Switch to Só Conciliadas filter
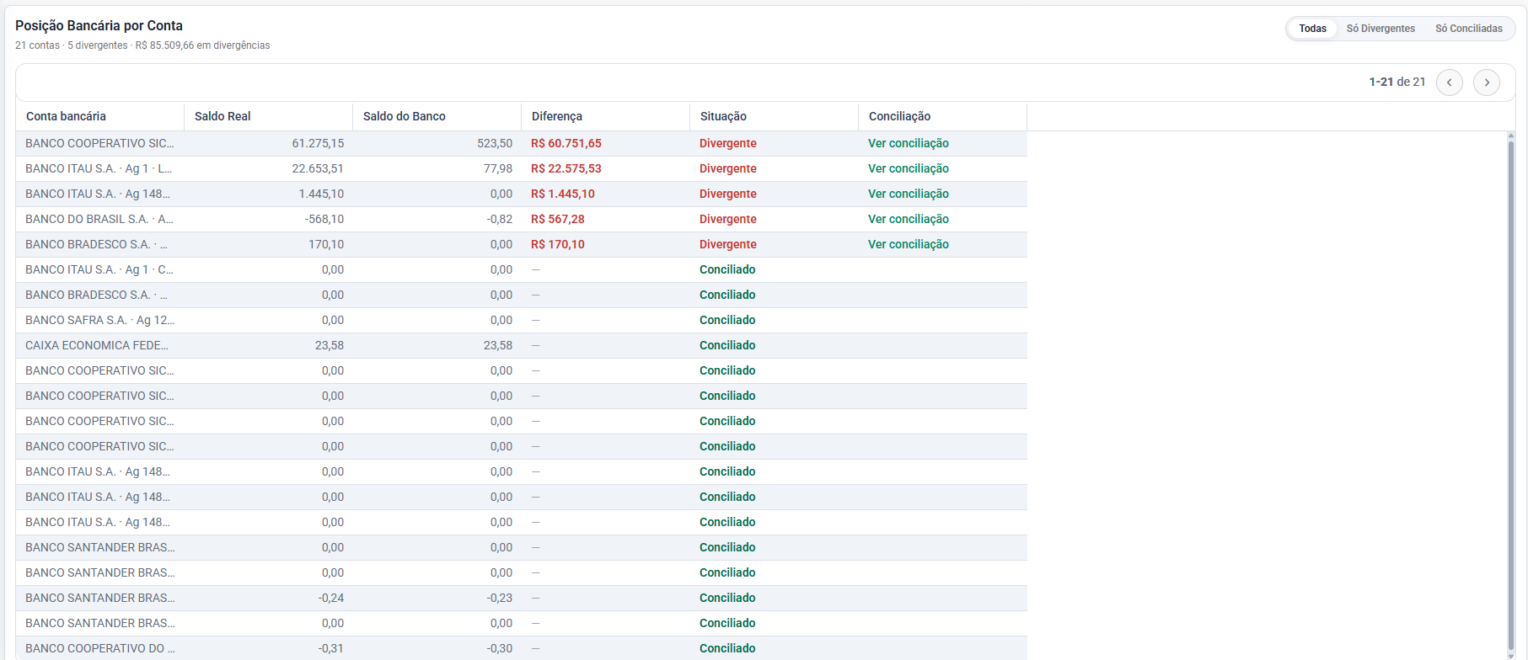1528x660 pixels. [1469, 29]
